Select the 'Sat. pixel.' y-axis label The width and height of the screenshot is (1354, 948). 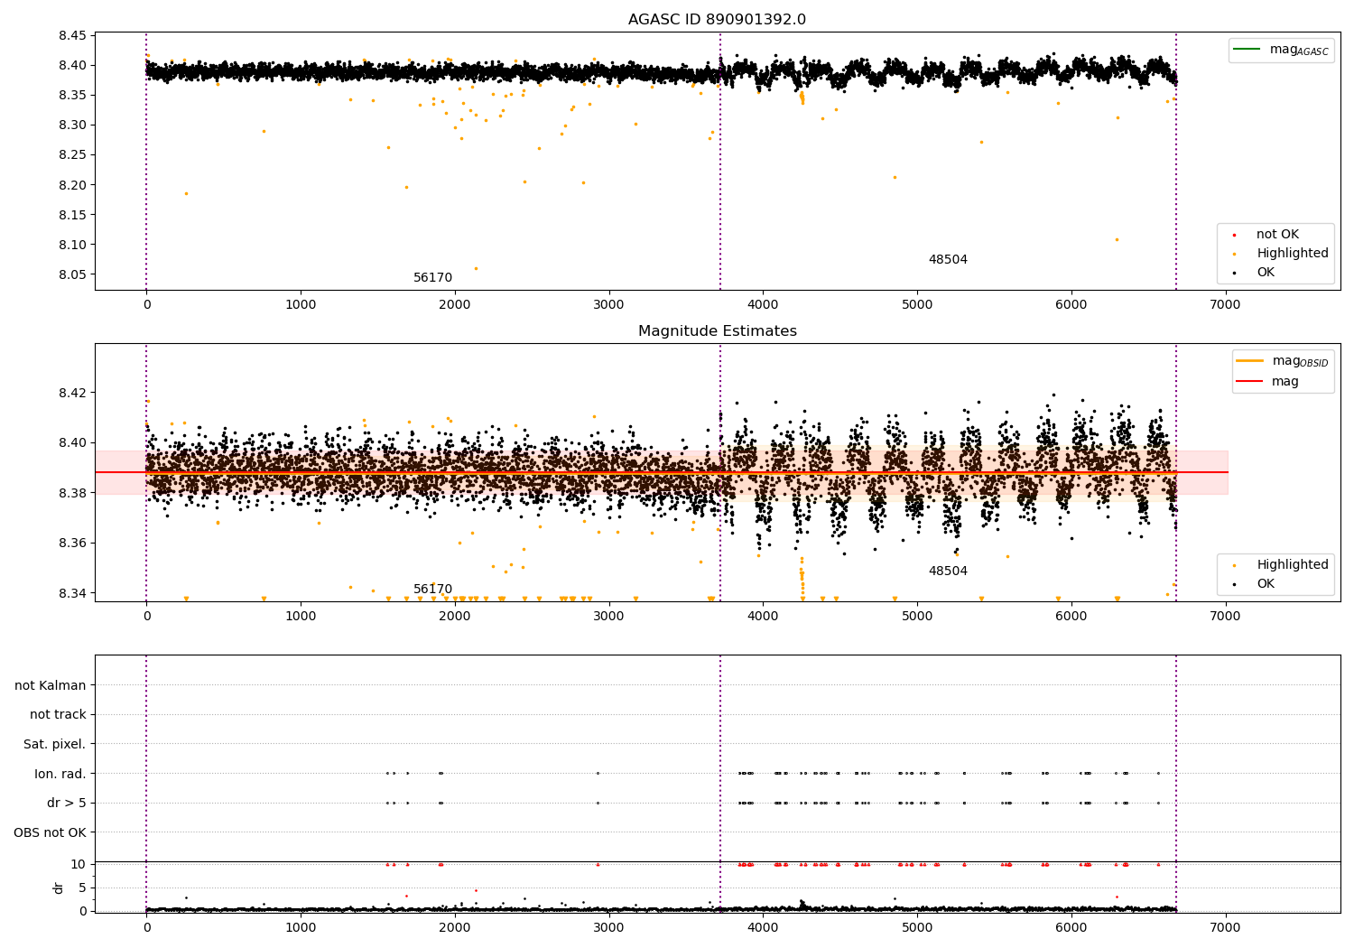(x=55, y=744)
